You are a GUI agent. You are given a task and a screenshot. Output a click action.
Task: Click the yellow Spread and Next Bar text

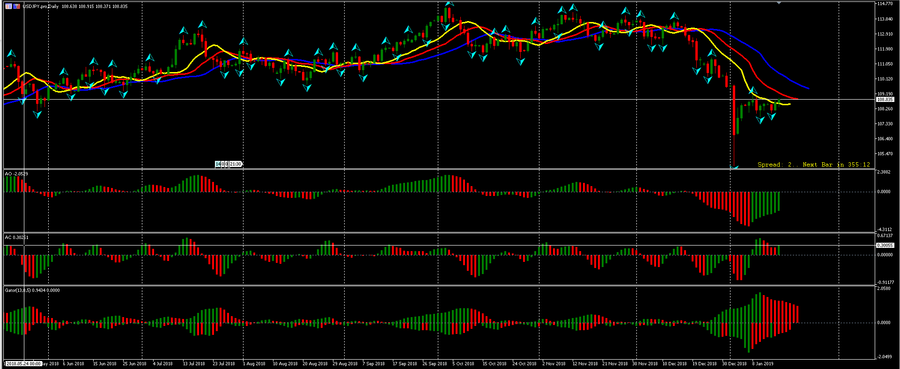(x=813, y=165)
